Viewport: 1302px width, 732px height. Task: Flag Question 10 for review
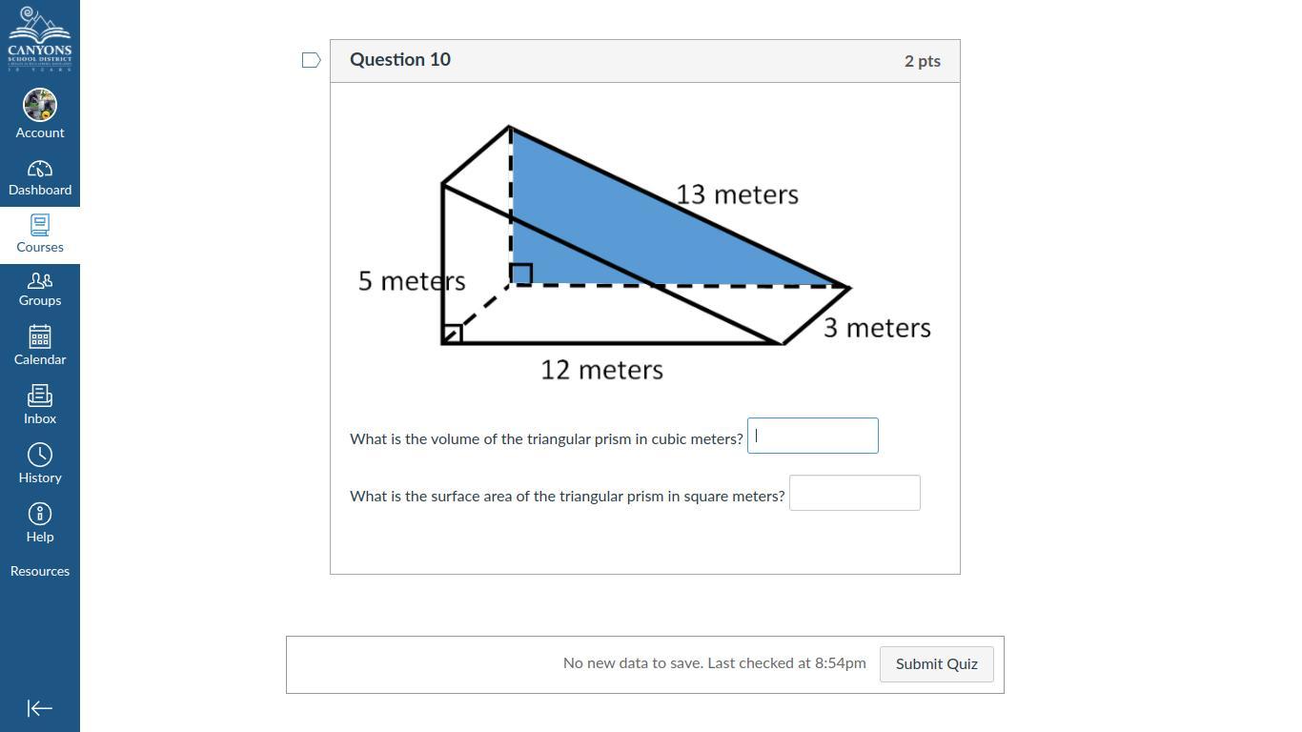(x=311, y=60)
